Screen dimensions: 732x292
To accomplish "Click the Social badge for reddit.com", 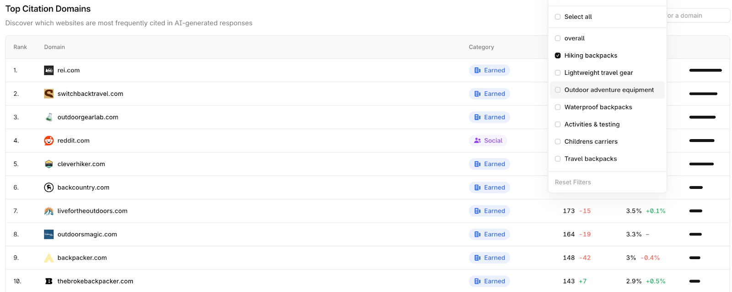I will point(488,141).
